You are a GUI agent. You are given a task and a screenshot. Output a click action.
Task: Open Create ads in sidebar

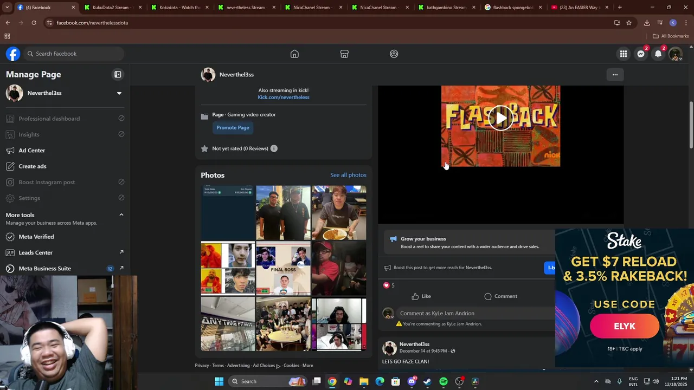[65, 166]
